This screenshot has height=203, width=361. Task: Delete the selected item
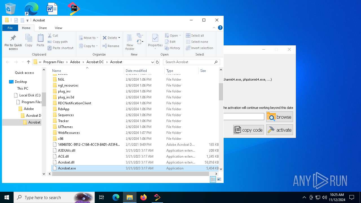[109, 38]
